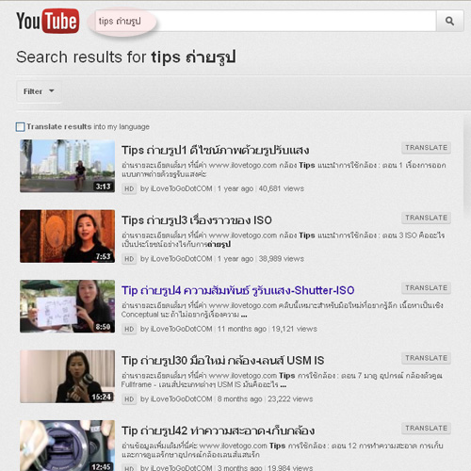
Task: Click the '38,989 views' text
Action: (x=282, y=259)
